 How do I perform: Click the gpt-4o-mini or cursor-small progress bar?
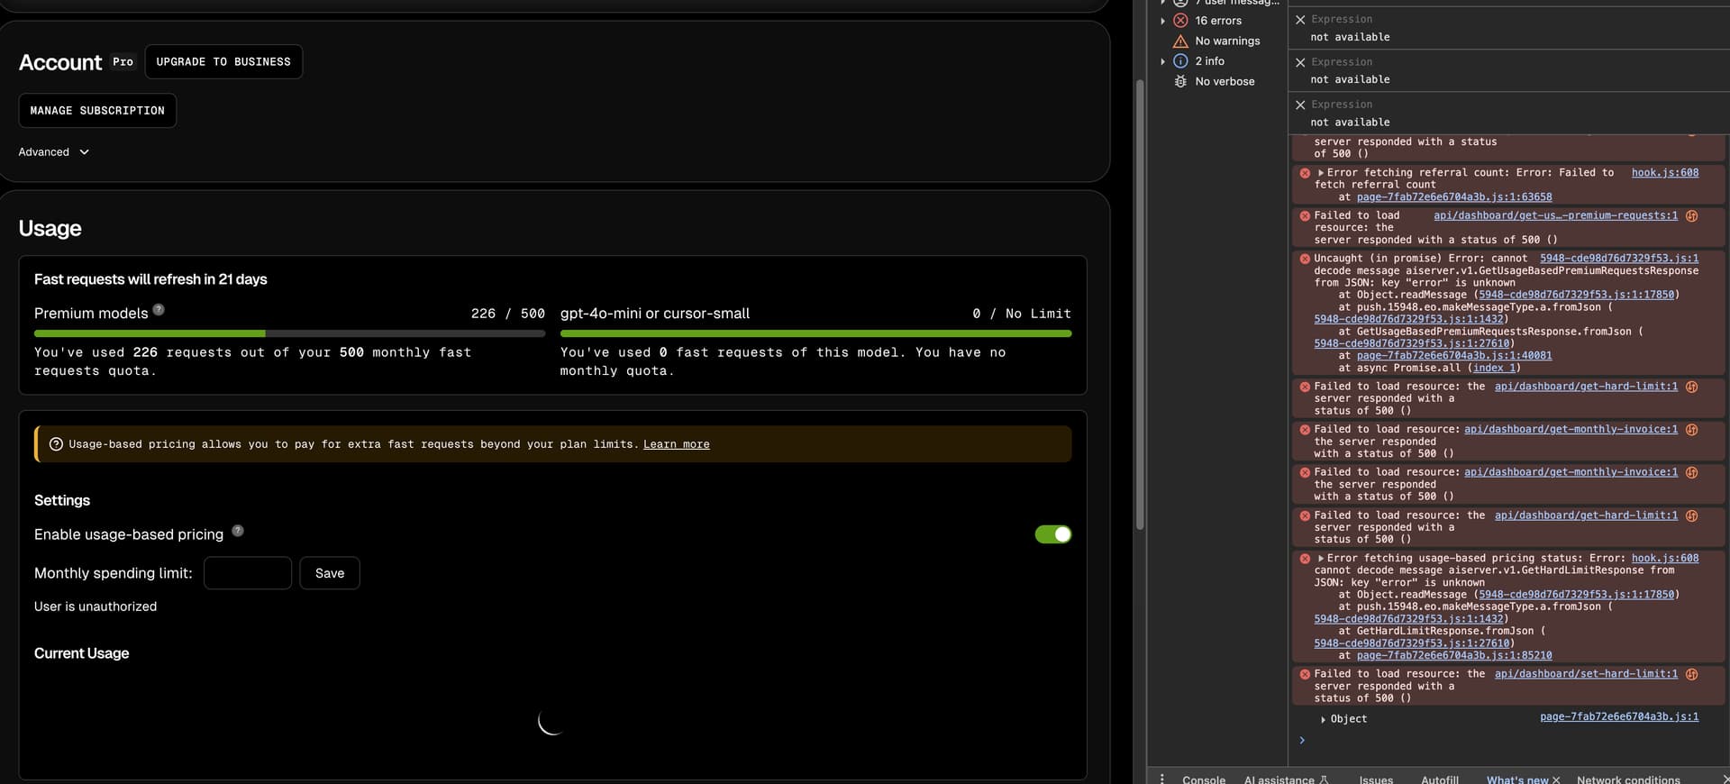pyautogui.click(x=815, y=333)
